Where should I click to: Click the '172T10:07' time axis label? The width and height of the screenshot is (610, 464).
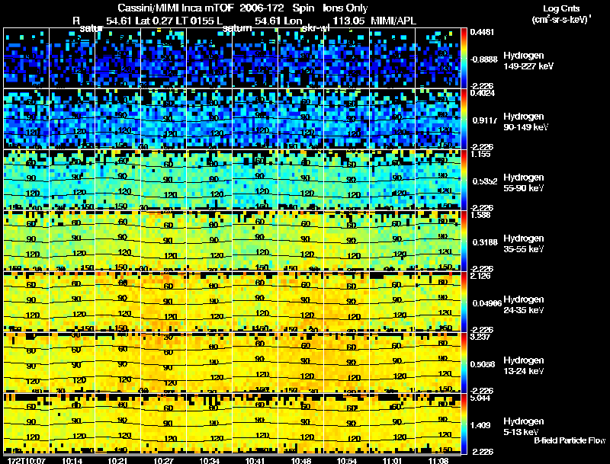27,460
